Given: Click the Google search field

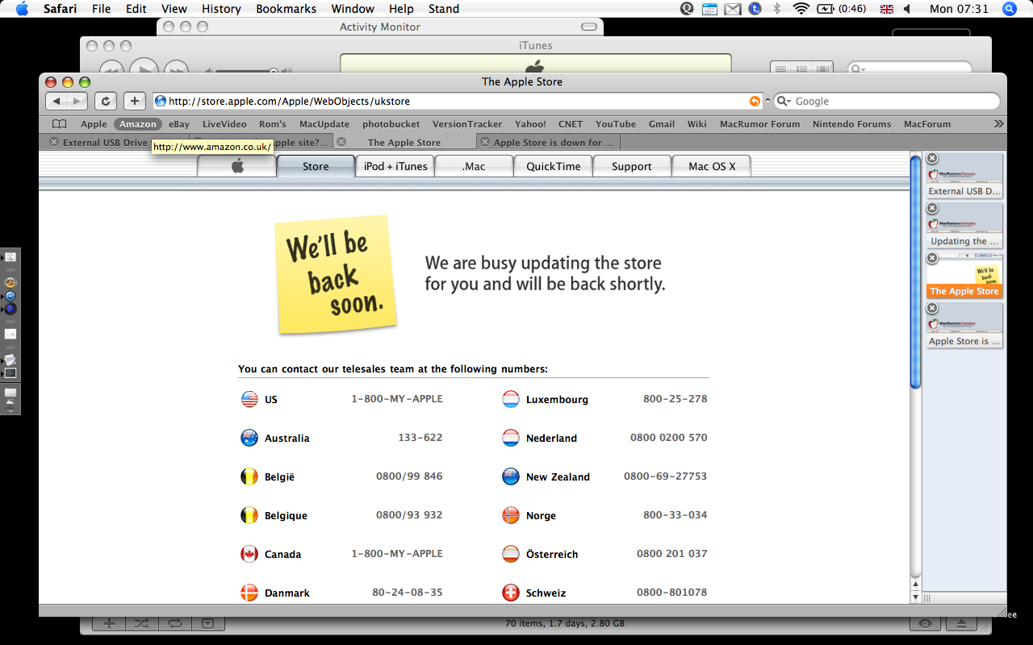Looking at the screenshot, I should pos(887,101).
